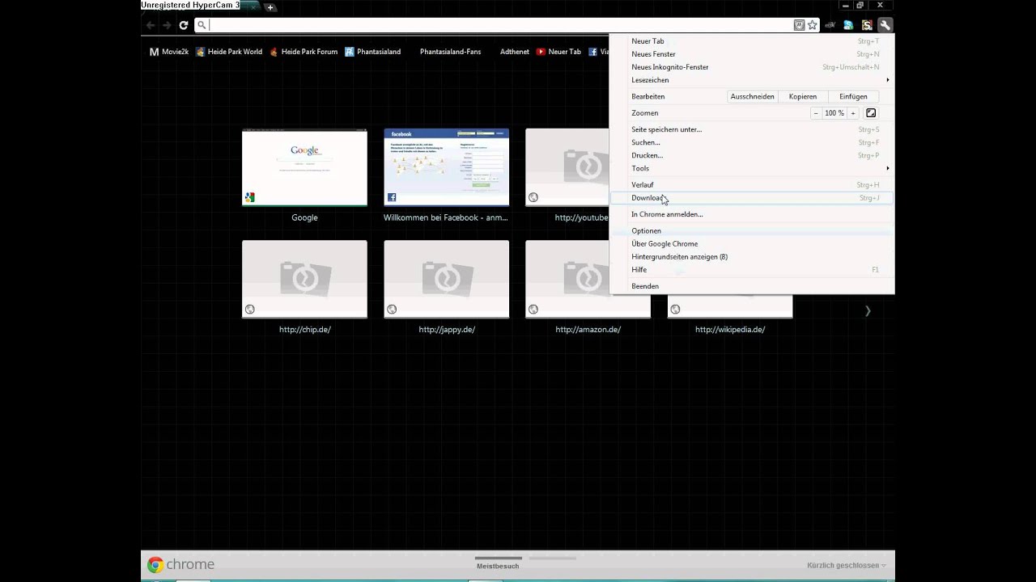Viewport: 1036px width, 582px height.
Task: Choose Suchen... from the menu
Action: [751, 142]
